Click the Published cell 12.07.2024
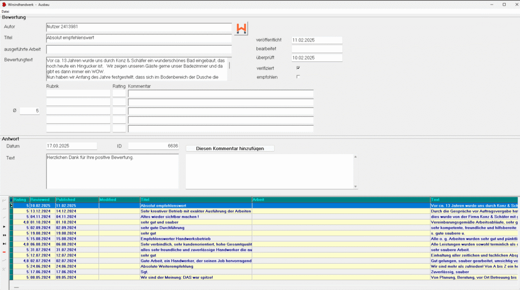520x290 pixels. pyautogui.click(x=77, y=255)
